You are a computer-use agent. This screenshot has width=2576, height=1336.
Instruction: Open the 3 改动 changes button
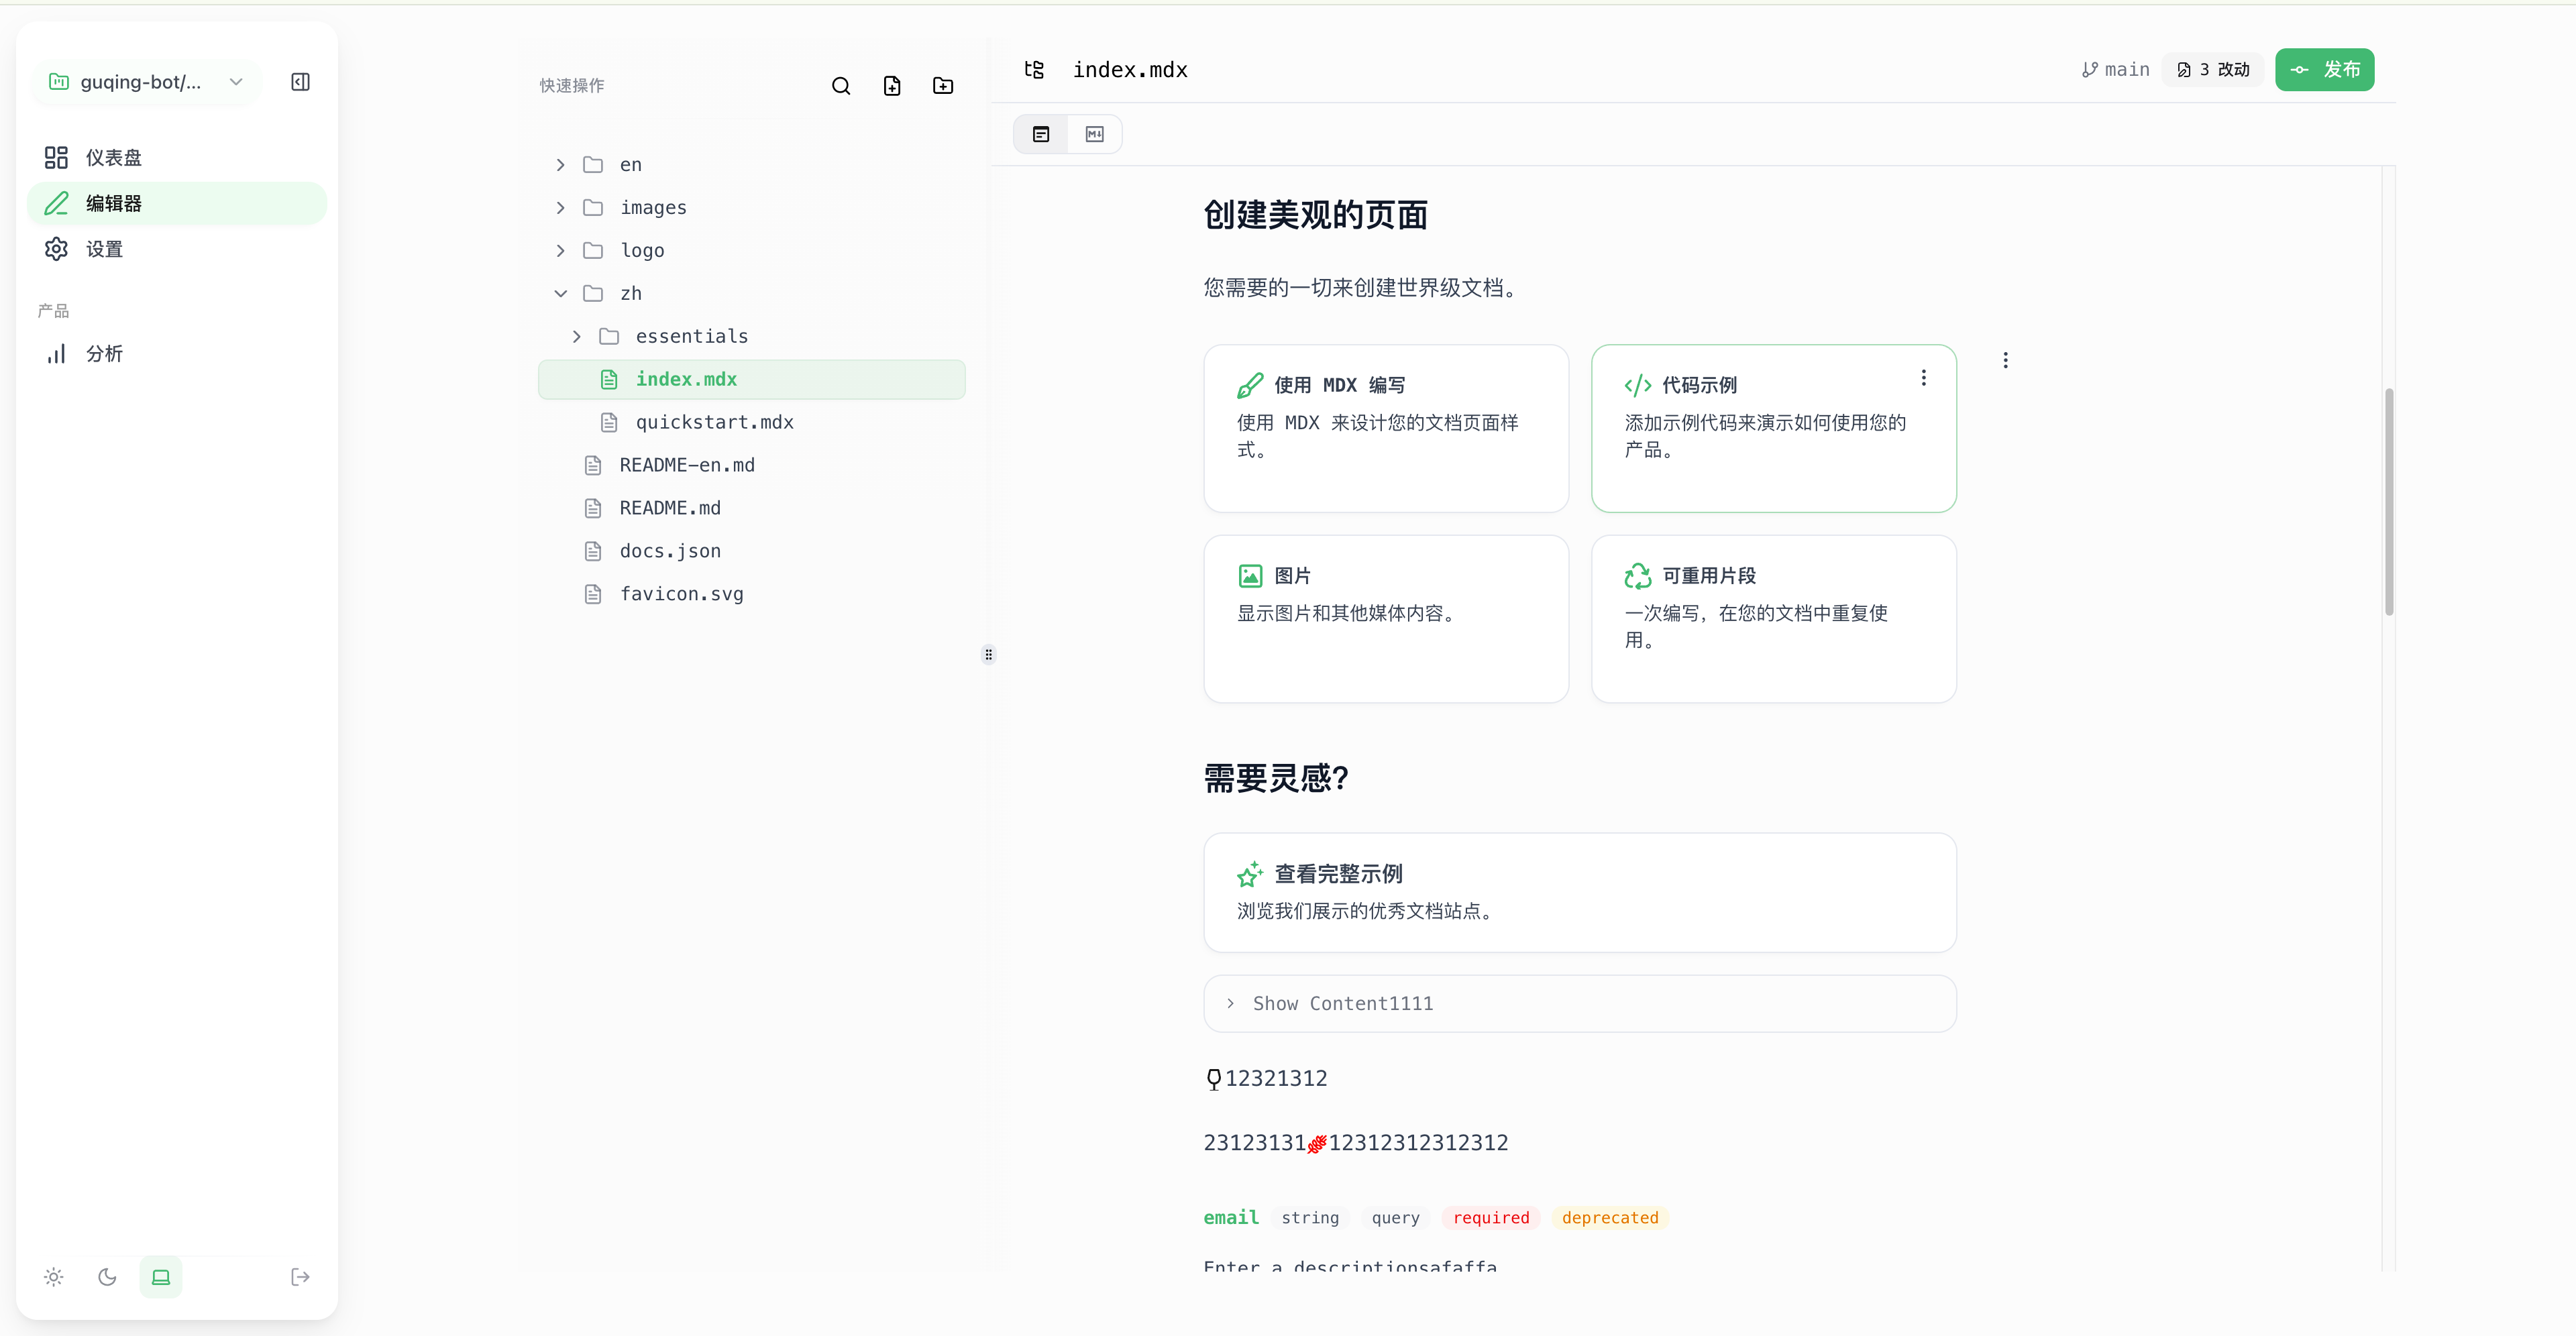click(2213, 70)
